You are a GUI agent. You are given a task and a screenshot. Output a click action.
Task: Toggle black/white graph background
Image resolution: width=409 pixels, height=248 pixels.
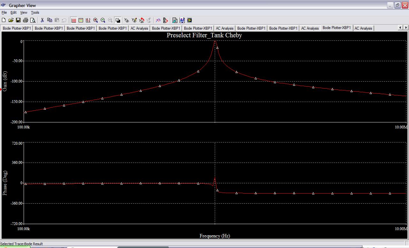tap(118, 20)
